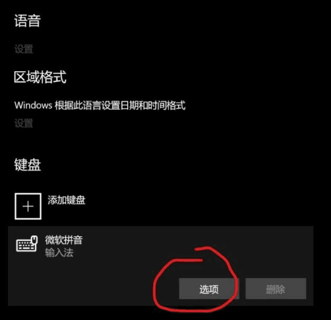Click the plus icon to add a keyboard
331x320 pixels.
coord(28,206)
